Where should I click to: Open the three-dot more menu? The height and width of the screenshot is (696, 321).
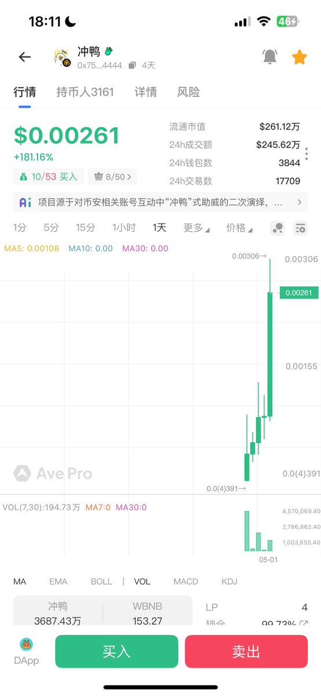coord(307,154)
